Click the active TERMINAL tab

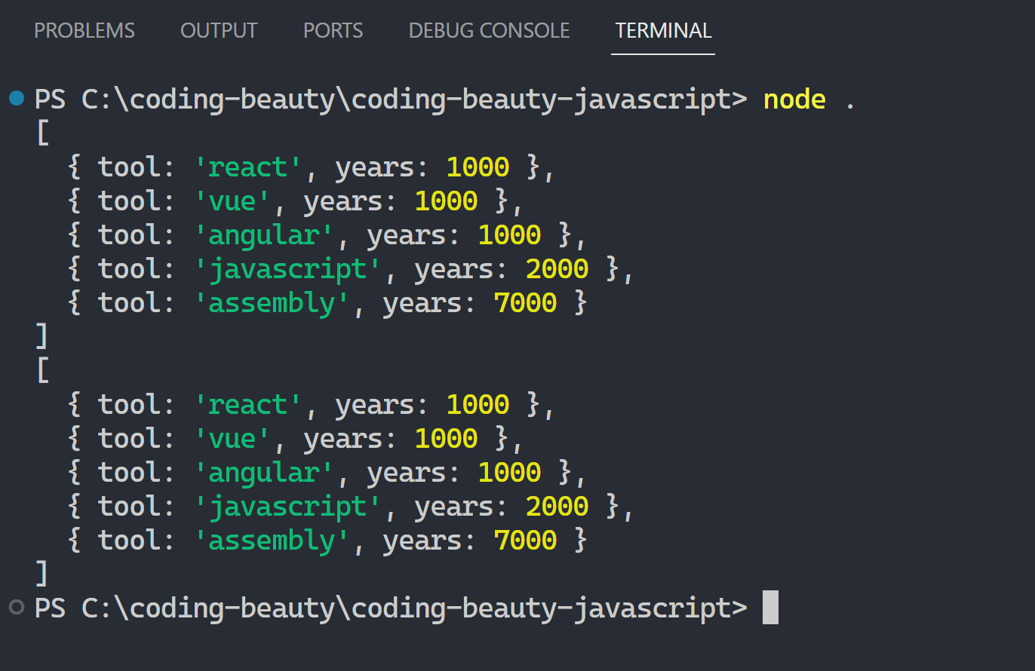tap(663, 31)
